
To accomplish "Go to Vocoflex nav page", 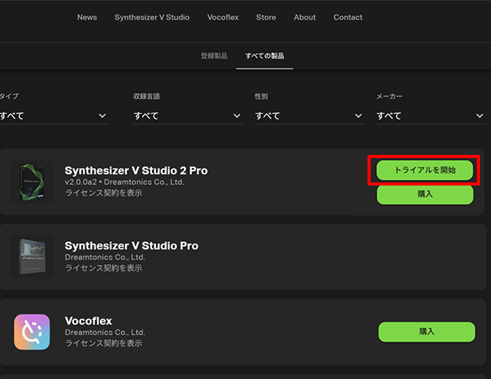I will point(223,17).
